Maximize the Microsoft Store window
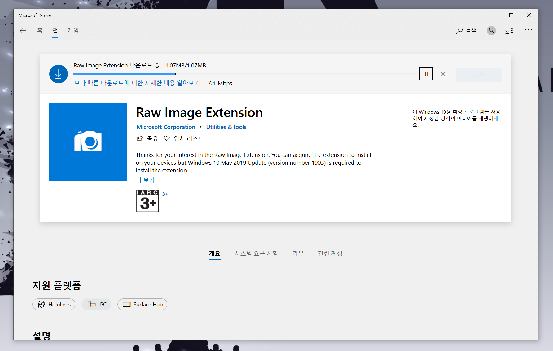Image resolution: width=553 pixels, height=351 pixels. tap(511, 15)
